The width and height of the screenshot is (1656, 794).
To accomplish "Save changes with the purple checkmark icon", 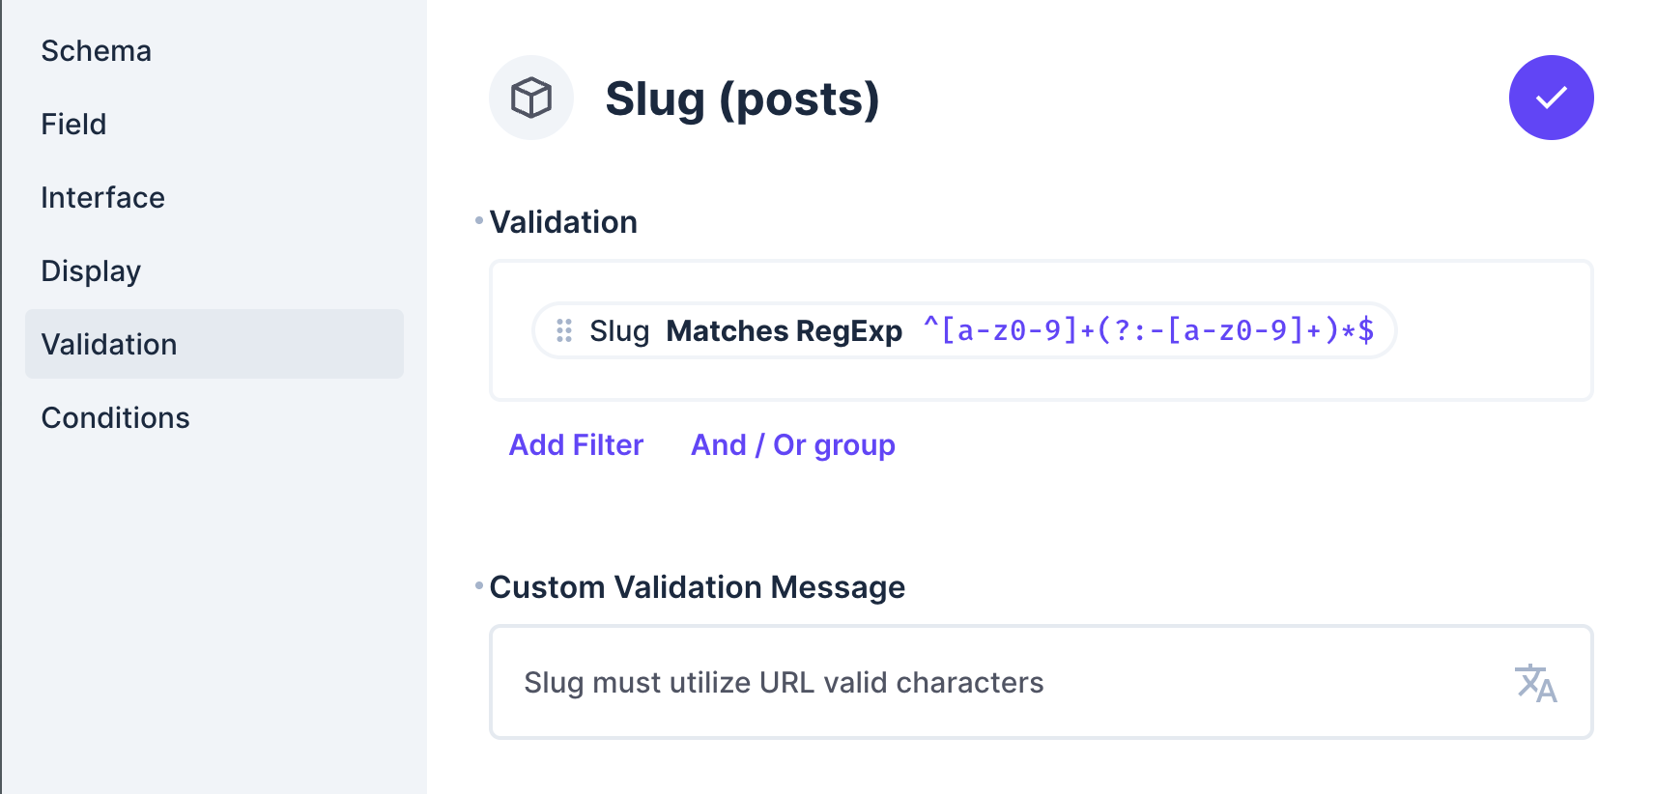I will tap(1550, 97).
